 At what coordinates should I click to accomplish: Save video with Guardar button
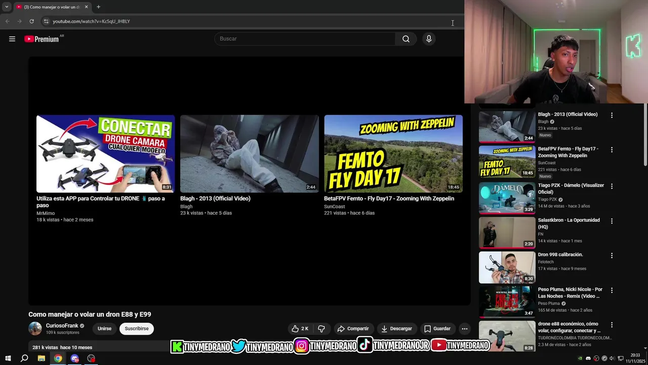(437, 328)
